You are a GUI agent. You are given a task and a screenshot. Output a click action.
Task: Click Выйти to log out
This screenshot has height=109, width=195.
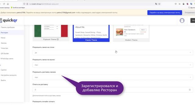pos(3,80)
